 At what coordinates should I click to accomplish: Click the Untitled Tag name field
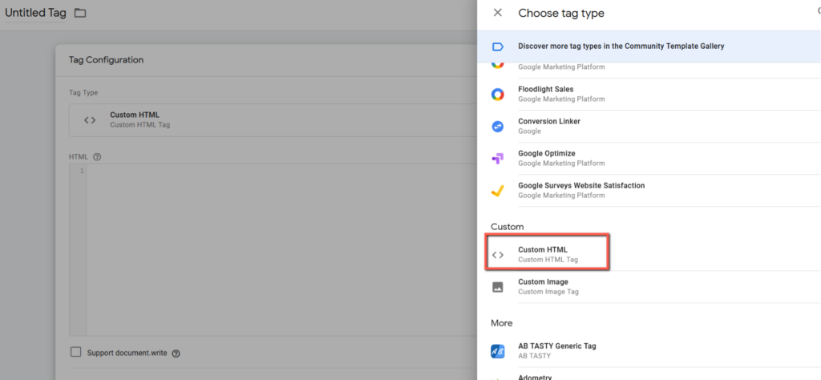[x=35, y=13]
